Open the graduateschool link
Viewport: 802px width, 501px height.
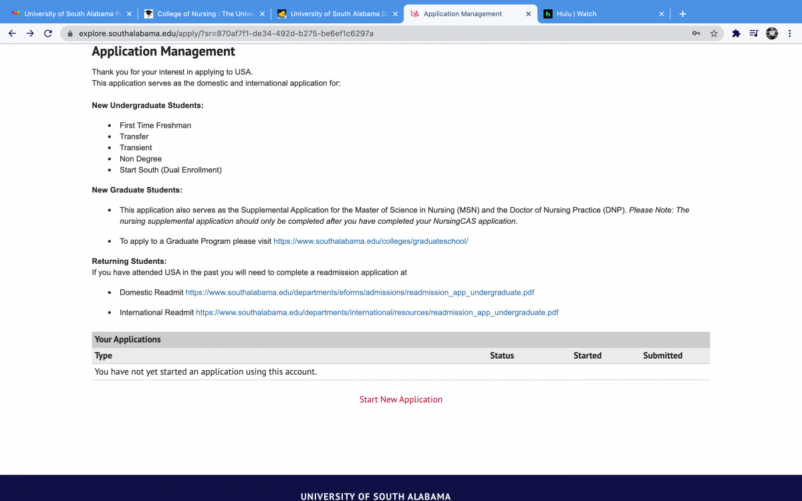tap(371, 241)
